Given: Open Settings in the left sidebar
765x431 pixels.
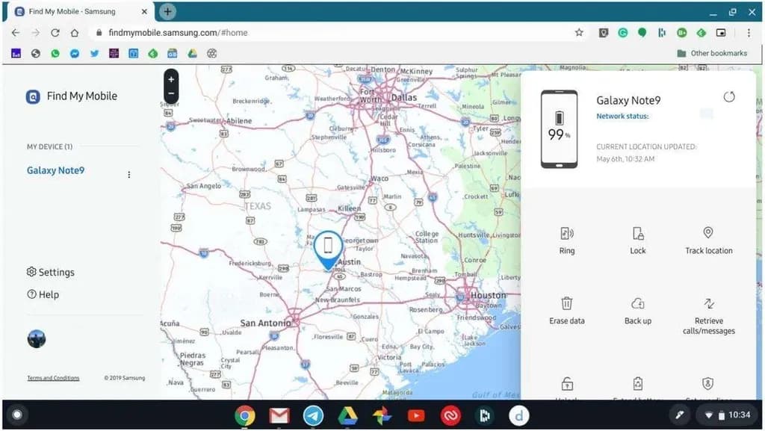Looking at the screenshot, I should pyautogui.click(x=50, y=273).
